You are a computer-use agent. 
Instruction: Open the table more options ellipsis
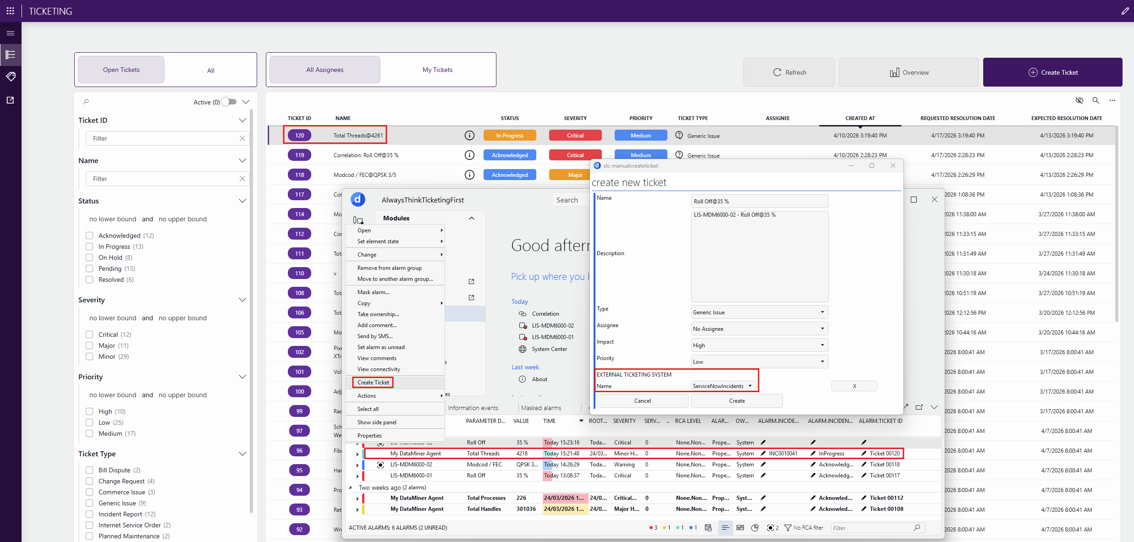(1112, 100)
